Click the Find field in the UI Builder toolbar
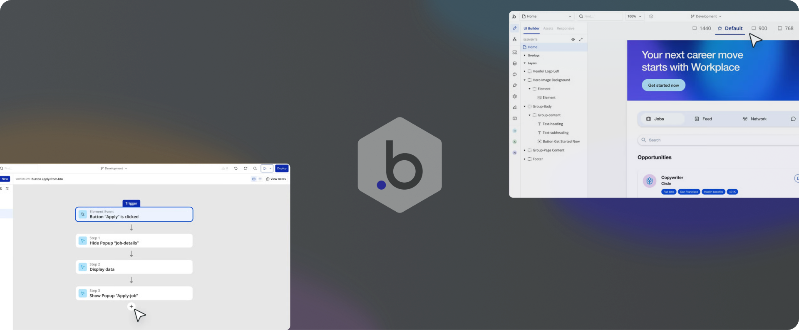This screenshot has height=330, width=799. (x=600, y=17)
